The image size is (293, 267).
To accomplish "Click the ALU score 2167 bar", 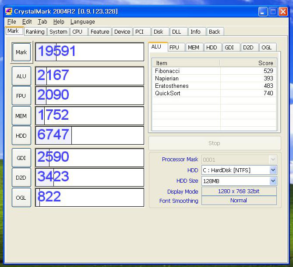I will pyautogui.click(x=90, y=76).
